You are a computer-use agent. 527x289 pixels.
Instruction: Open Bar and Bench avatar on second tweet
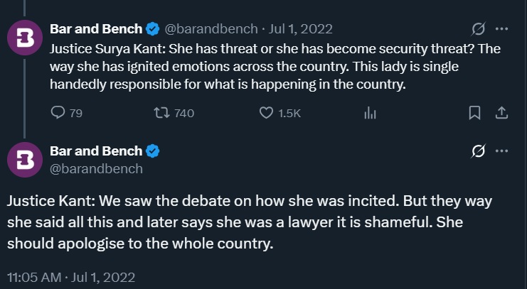(x=24, y=160)
